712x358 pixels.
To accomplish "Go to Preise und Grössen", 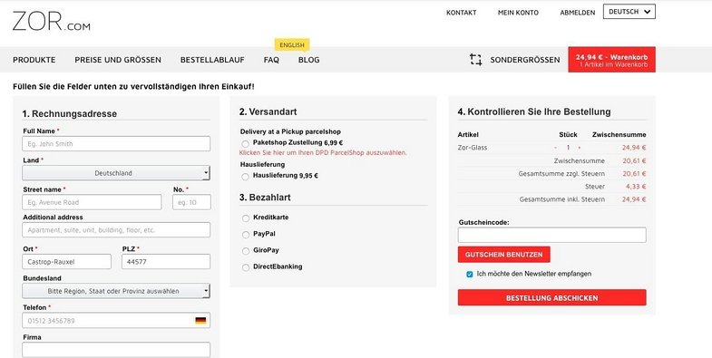I will 118,60.
